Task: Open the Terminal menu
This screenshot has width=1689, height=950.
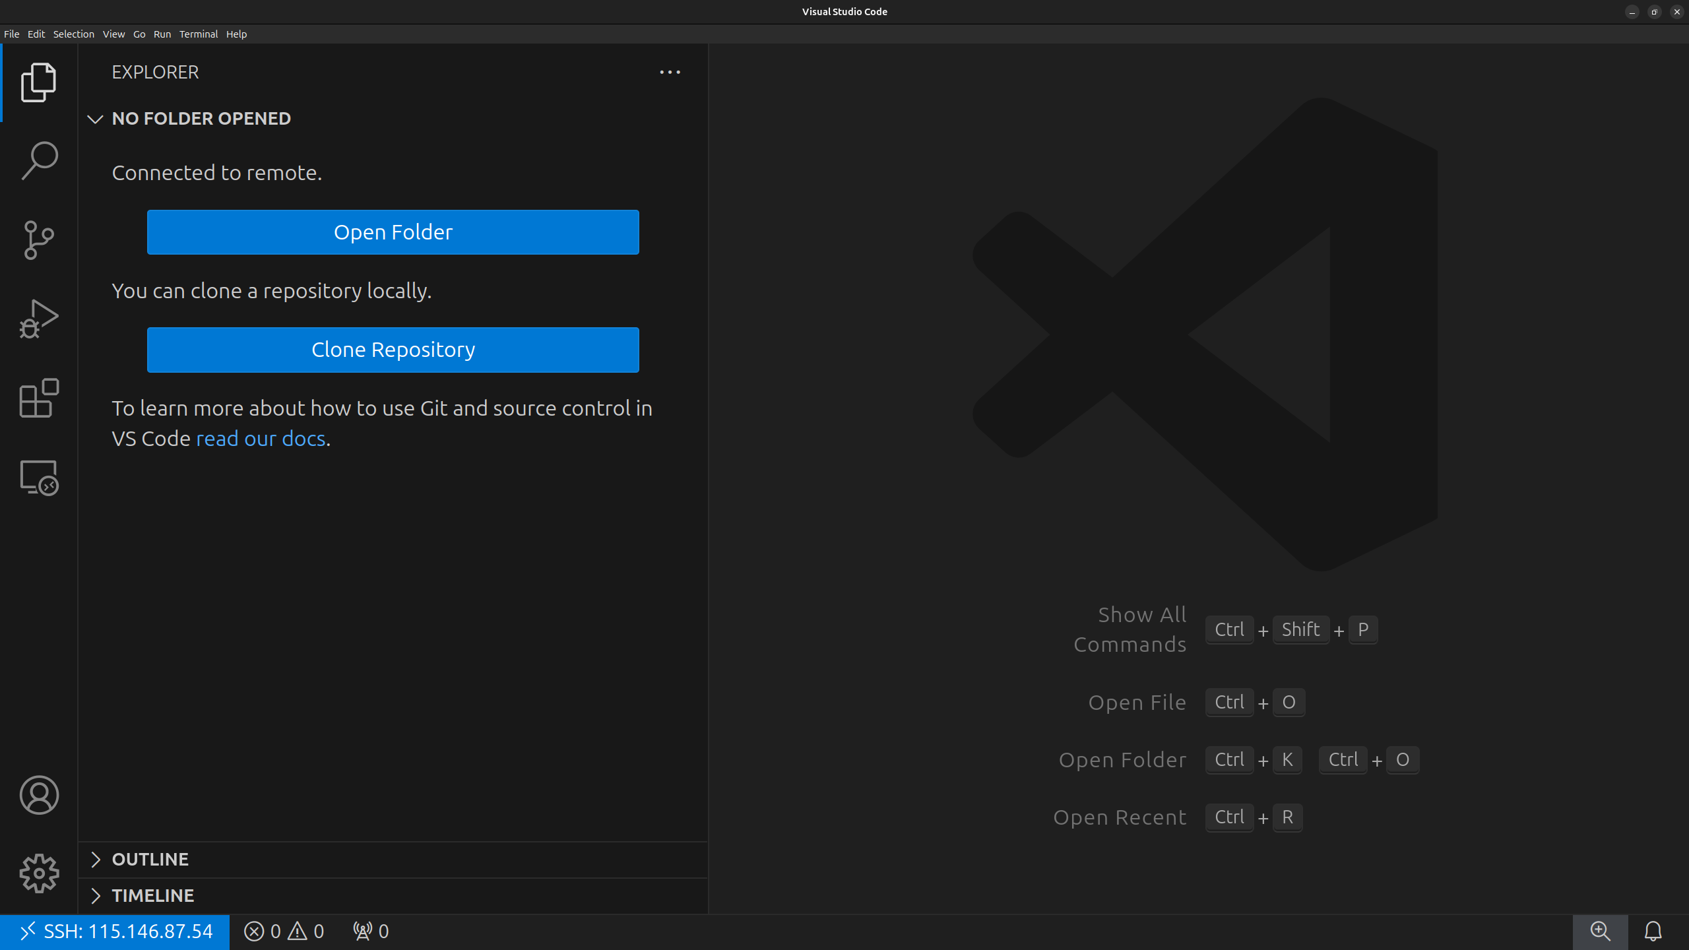Action: [198, 34]
